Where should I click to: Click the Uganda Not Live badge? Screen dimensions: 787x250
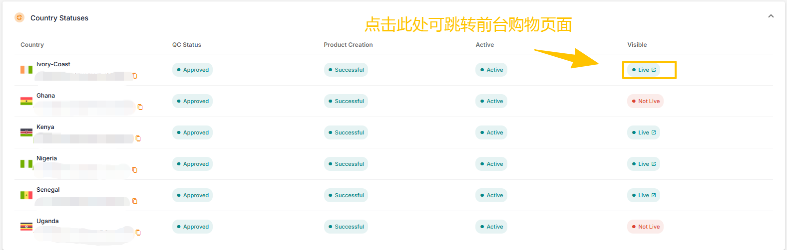click(x=645, y=227)
